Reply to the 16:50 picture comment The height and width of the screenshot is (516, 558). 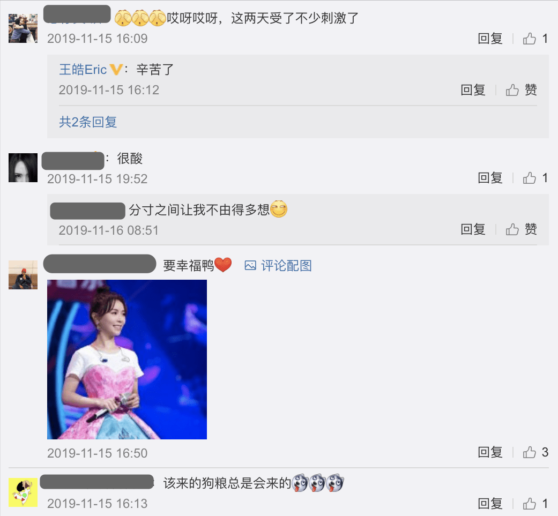490,452
